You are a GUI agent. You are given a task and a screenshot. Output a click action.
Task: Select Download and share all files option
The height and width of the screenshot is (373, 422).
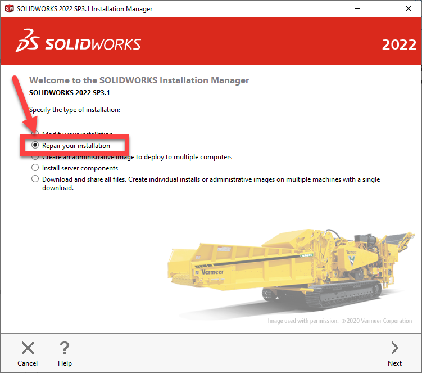[35, 179]
